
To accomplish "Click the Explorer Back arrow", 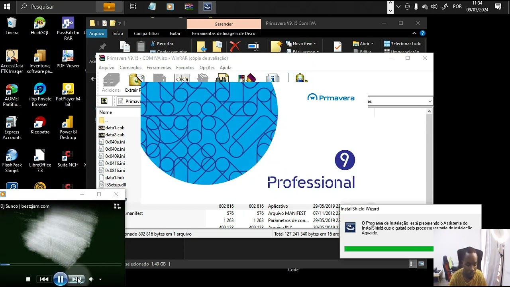I will [93, 79].
